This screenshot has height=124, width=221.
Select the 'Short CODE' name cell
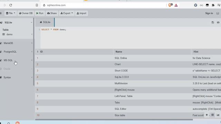click(x=121, y=71)
